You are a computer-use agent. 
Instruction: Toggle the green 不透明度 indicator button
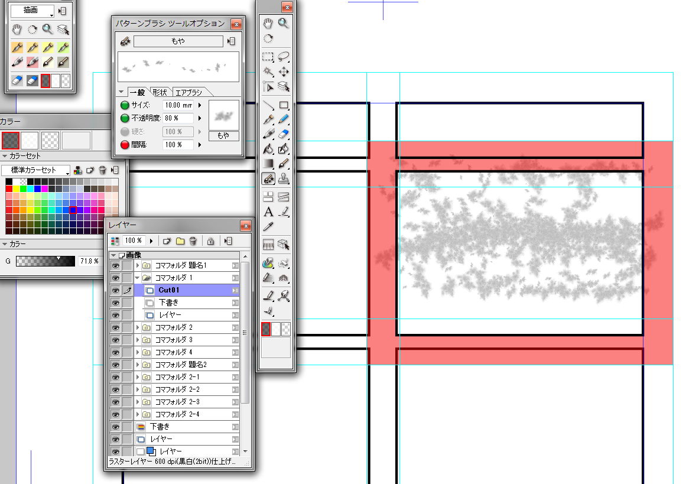125,118
